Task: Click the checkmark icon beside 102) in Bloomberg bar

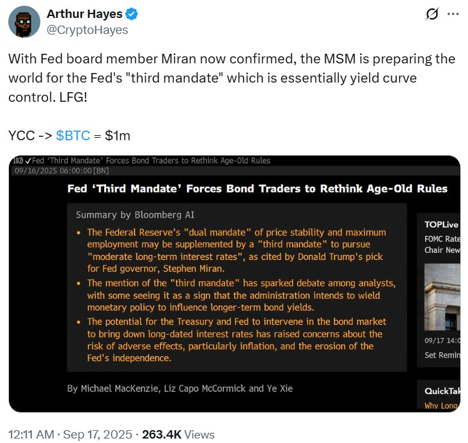Action: 28,161
